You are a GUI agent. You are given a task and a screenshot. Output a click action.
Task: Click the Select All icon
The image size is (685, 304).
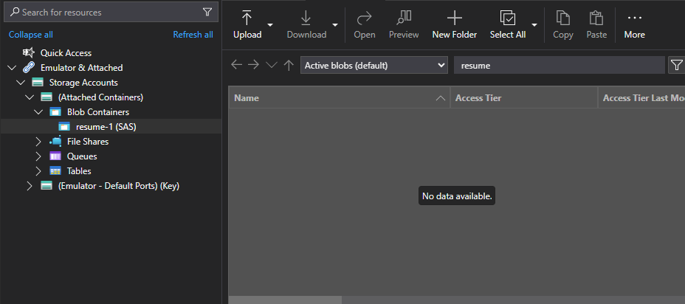click(508, 18)
